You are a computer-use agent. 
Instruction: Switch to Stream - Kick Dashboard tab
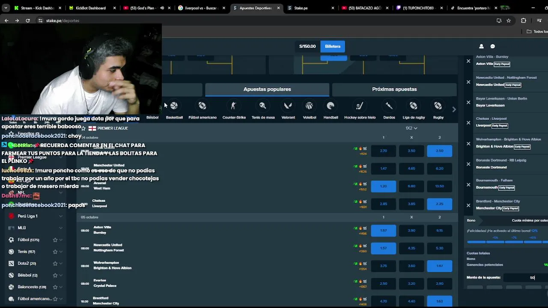point(38,8)
